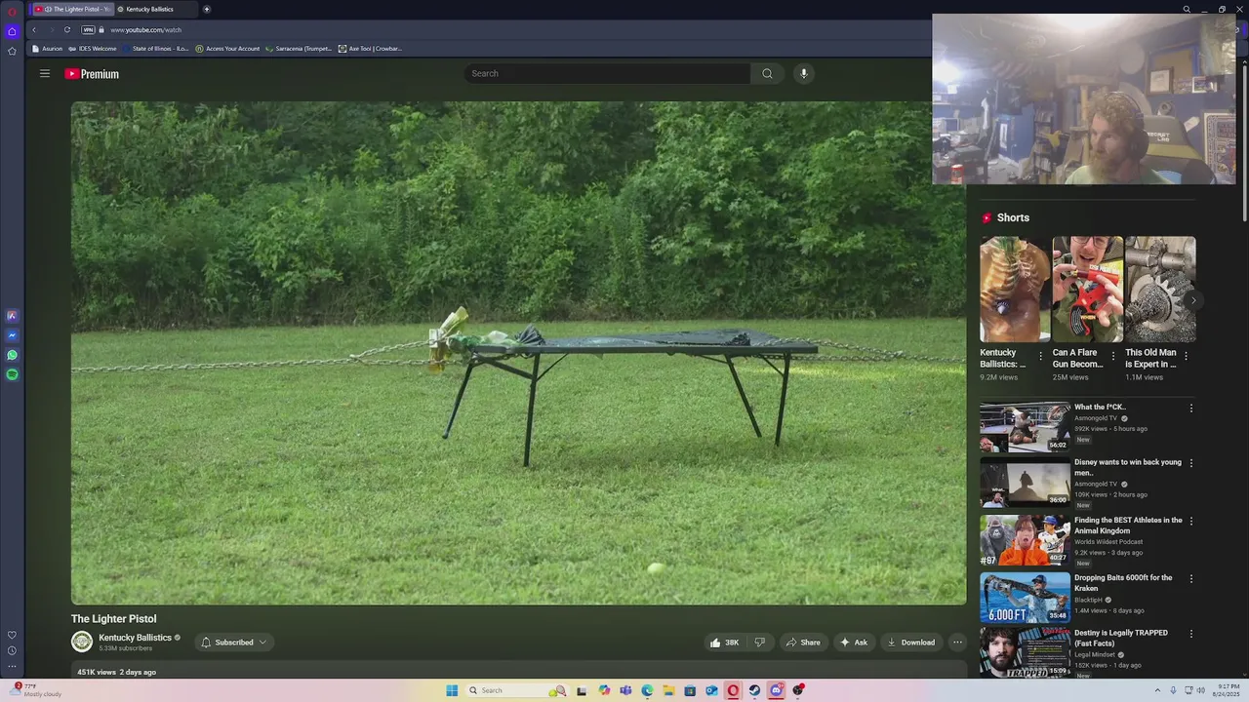This screenshot has height=702, width=1249.
Task: Open options for Dropping Baits 6000ft video
Action: coord(1190,579)
